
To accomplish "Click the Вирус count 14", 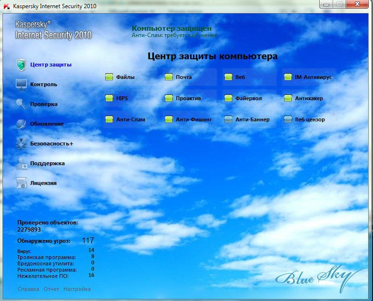I will click(x=91, y=250).
